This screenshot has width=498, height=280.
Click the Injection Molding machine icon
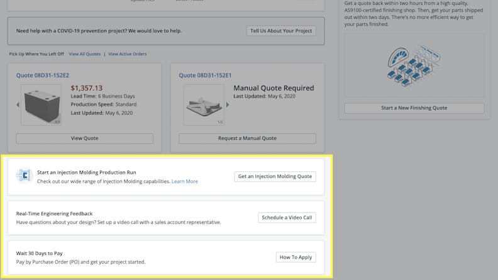pyautogui.click(x=25, y=176)
